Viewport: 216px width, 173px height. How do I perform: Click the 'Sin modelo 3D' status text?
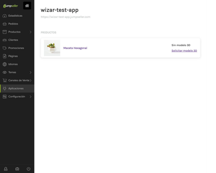pos(181,45)
